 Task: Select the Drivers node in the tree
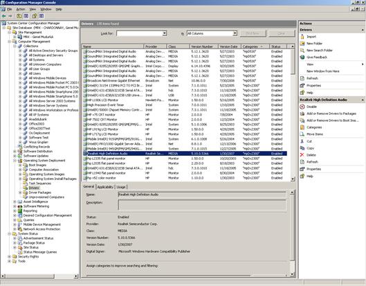point(34,188)
